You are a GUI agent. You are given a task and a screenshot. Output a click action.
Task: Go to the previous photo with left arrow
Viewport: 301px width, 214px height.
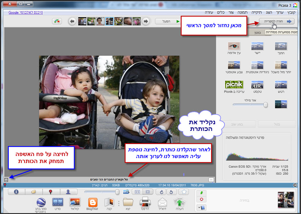pyautogui.click(x=72, y=21)
